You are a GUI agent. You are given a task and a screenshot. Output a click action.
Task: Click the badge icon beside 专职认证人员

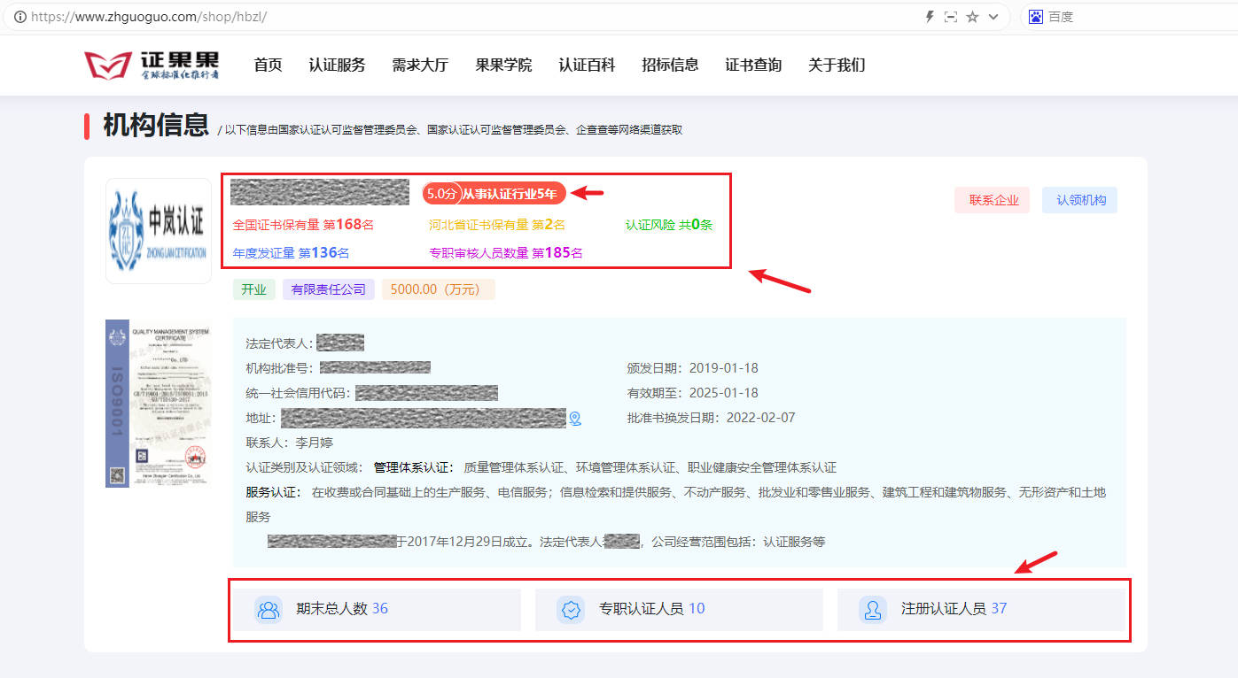click(570, 609)
